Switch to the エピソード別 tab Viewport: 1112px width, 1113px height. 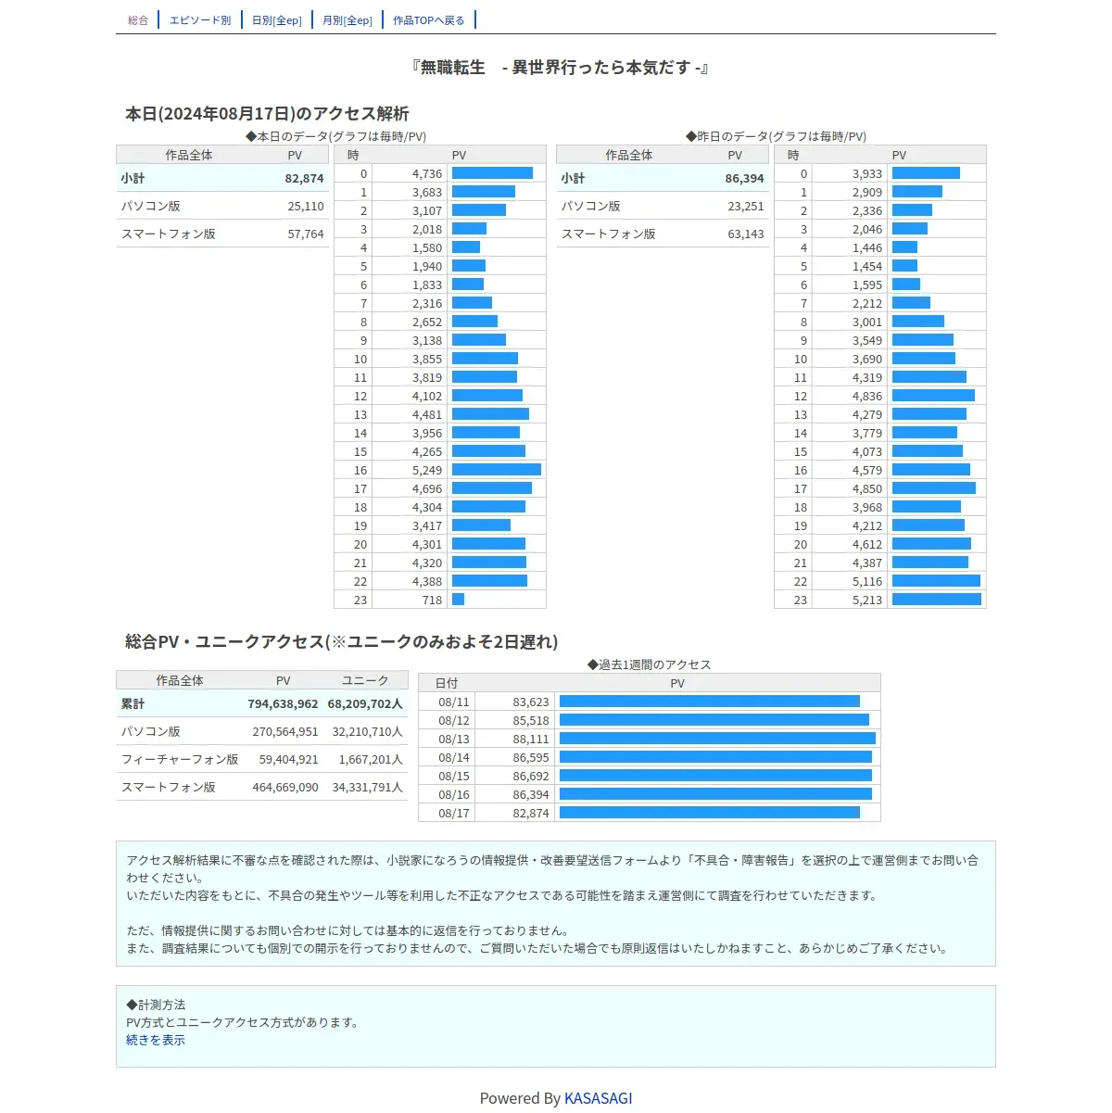(x=200, y=20)
